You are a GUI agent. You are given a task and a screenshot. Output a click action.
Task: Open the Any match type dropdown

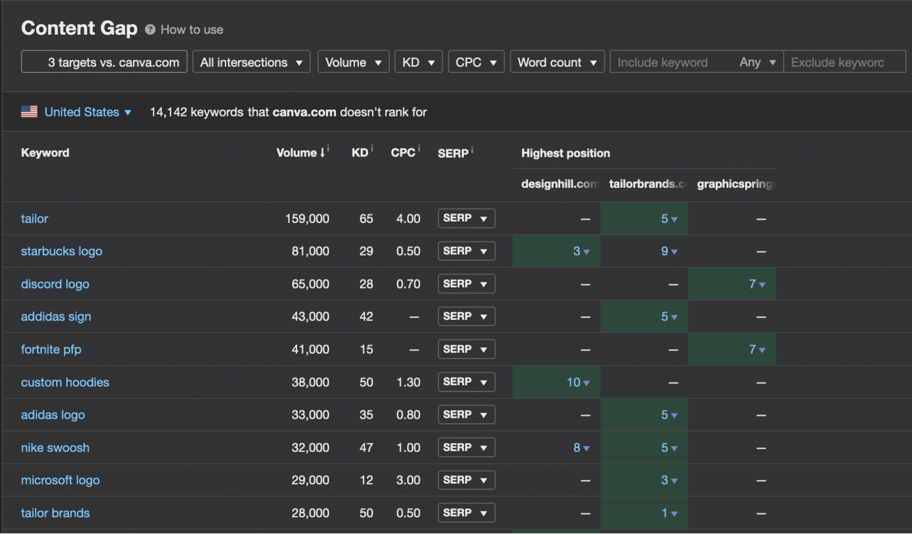pos(758,62)
